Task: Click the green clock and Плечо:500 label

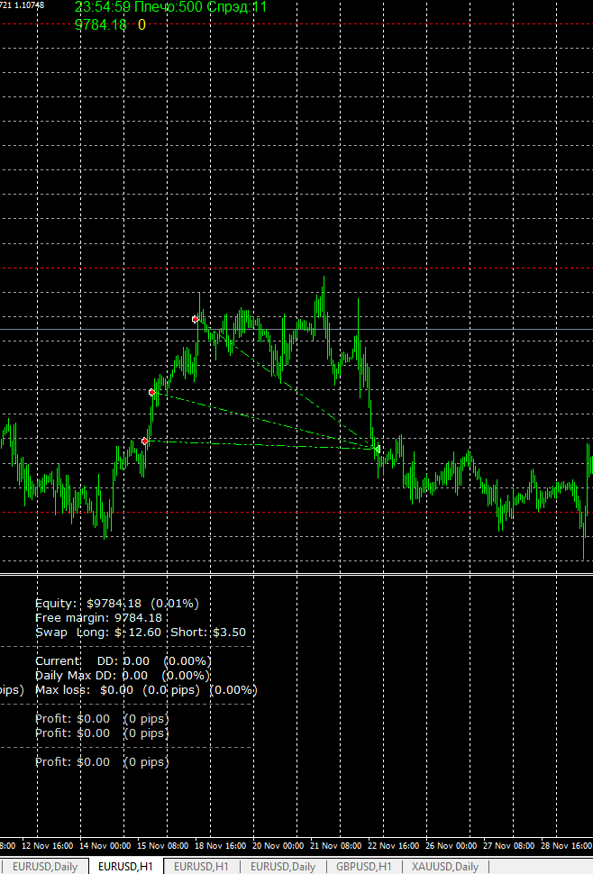Action: [170, 7]
